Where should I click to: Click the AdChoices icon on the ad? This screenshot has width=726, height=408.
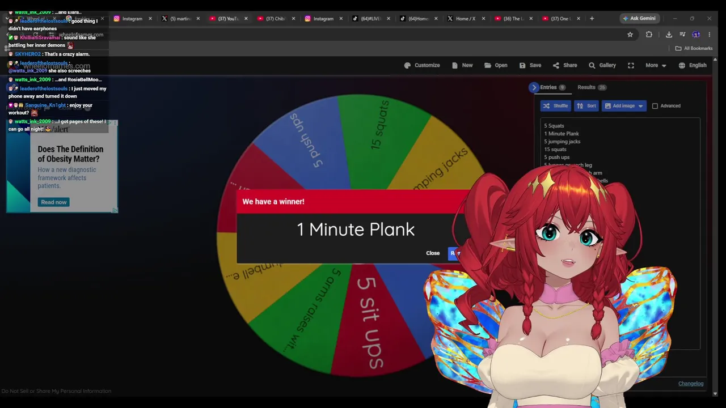115,210
